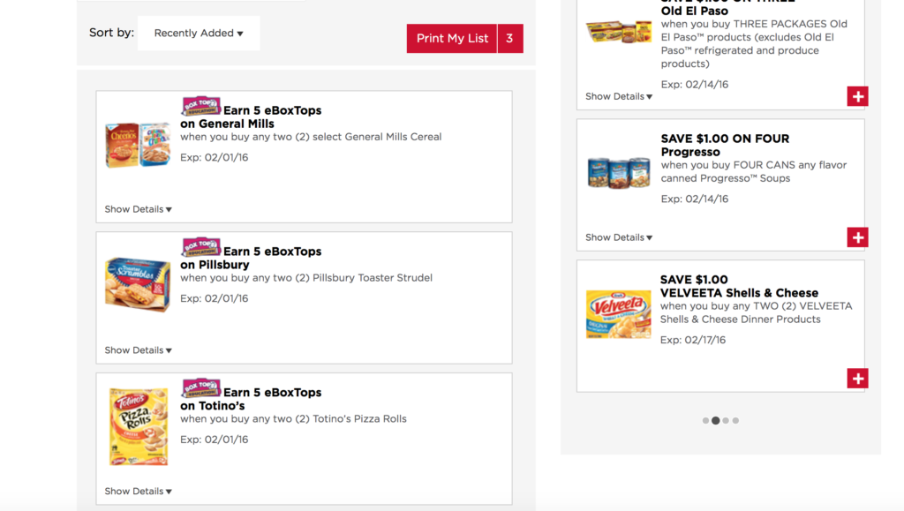904x511 pixels.
Task: Add the Progresso coupon with plus icon
Action: (x=858, y=237)
